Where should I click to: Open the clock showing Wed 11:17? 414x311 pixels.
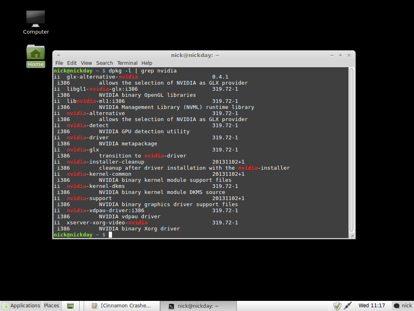point(372,306)
